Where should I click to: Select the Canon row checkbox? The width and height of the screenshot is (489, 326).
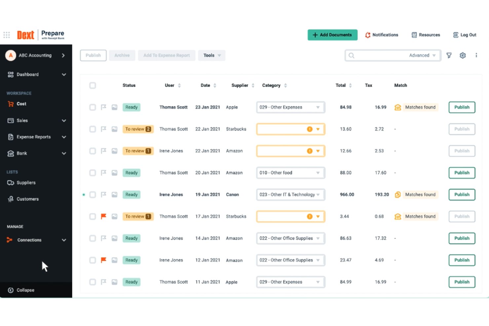(93, 195)
